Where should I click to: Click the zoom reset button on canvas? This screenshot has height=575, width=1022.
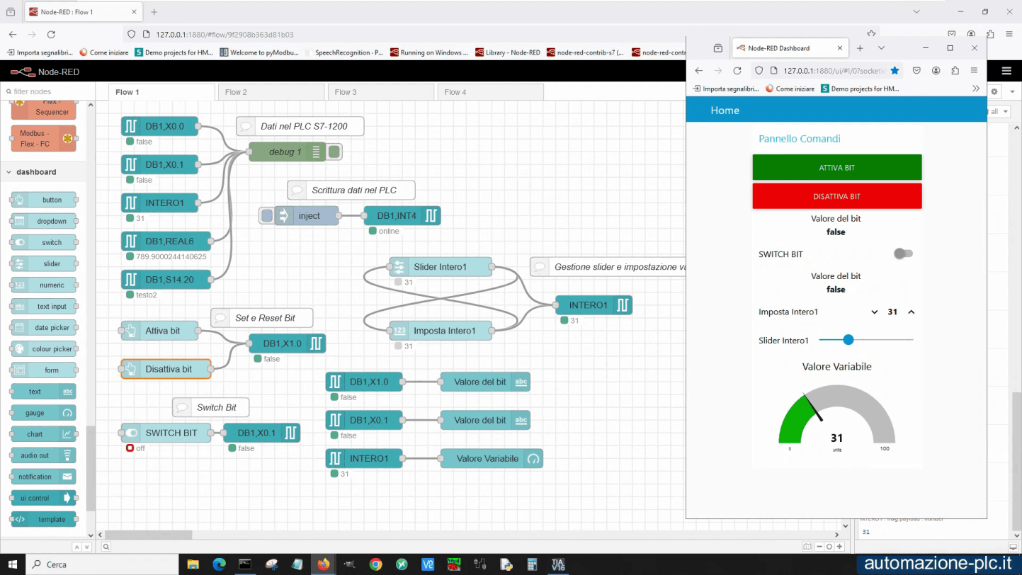(x=829, y=547)
